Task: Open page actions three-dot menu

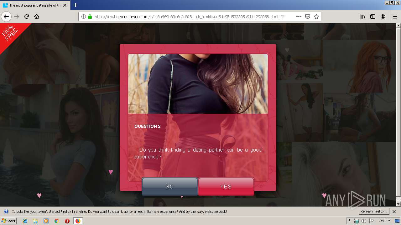Action: (299, 17)
